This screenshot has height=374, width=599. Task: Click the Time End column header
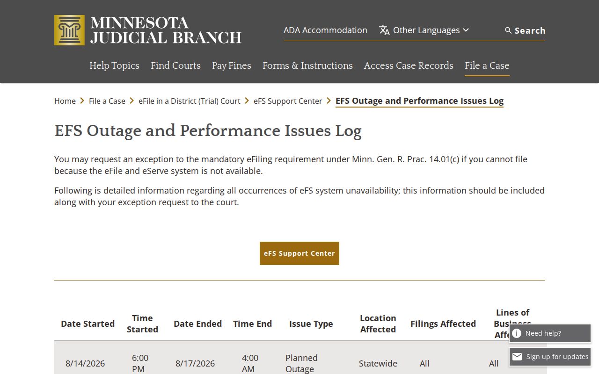[252, 324]
